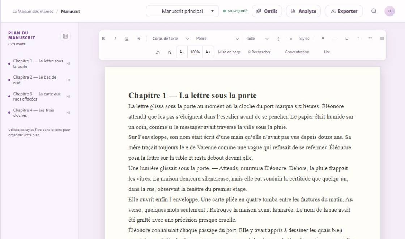Click the 879 mots word count

coord(17,44)
